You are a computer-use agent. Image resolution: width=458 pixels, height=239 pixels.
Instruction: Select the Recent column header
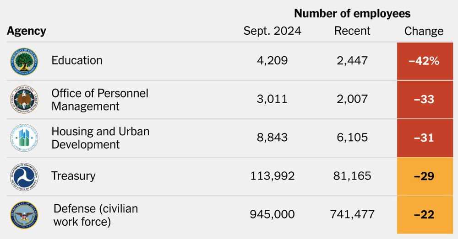pos(352,31)
